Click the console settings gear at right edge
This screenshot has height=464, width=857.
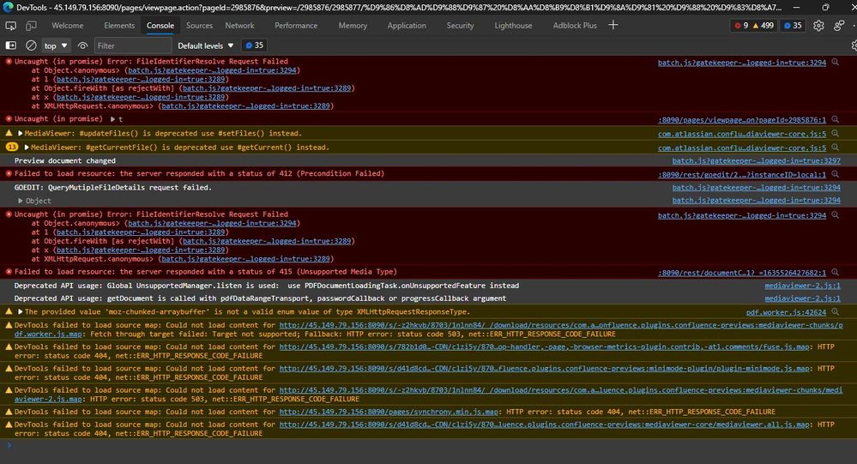coord(854,45)
